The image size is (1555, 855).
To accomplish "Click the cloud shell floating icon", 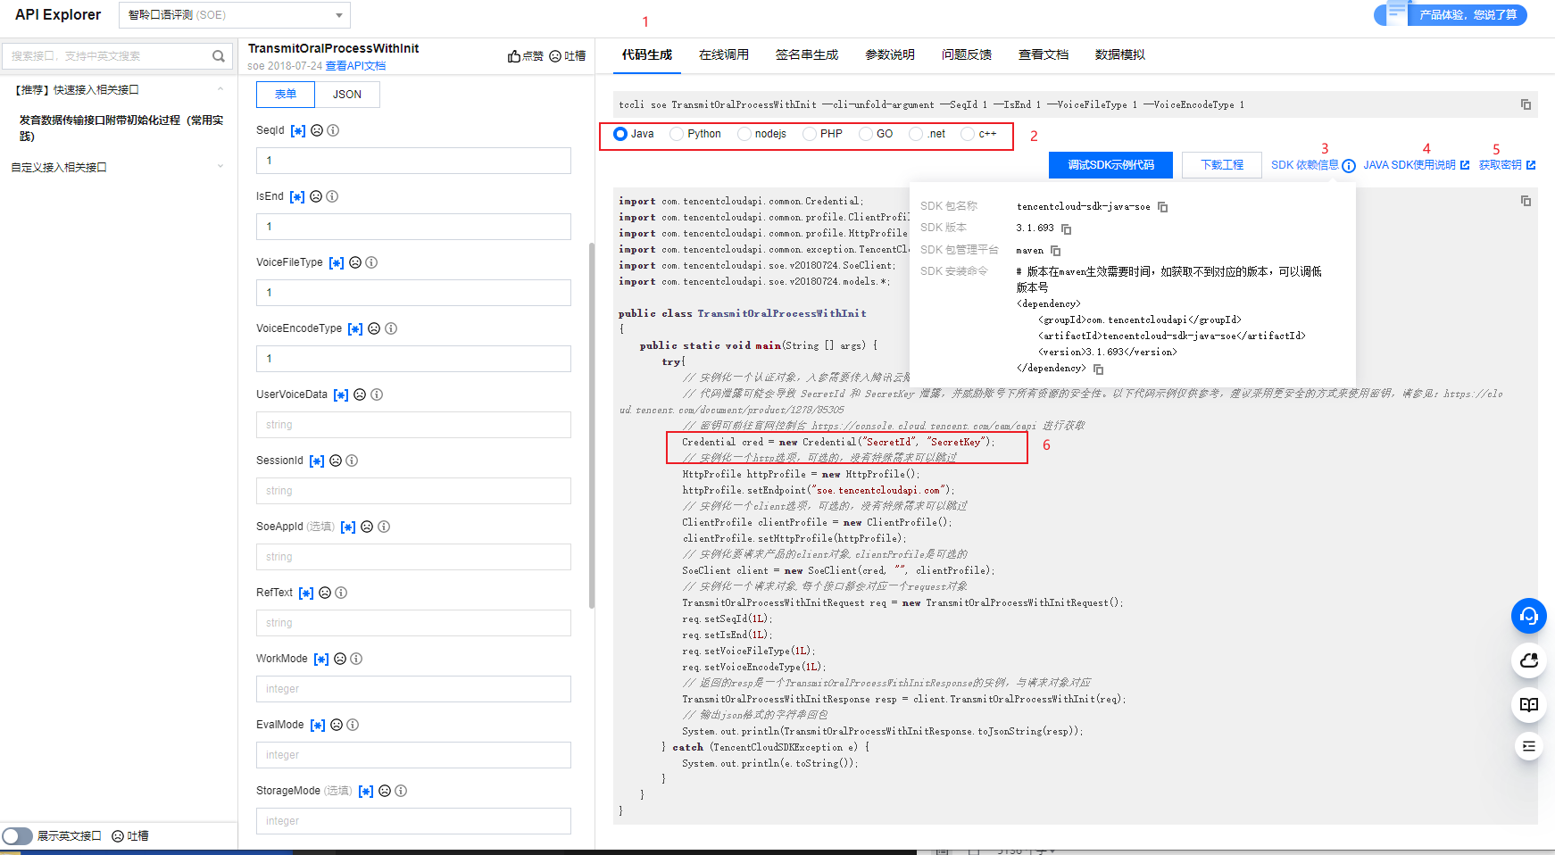I will (1529, 660).
